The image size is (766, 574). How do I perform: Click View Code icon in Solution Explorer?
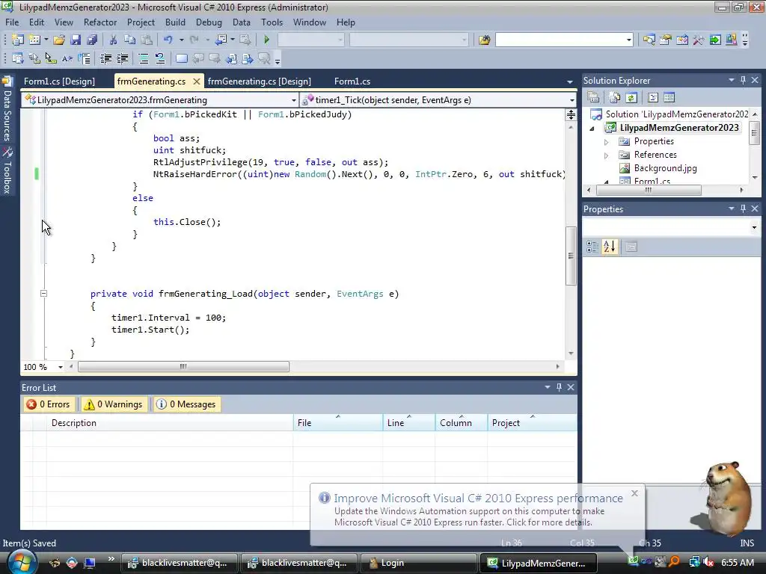652,97
